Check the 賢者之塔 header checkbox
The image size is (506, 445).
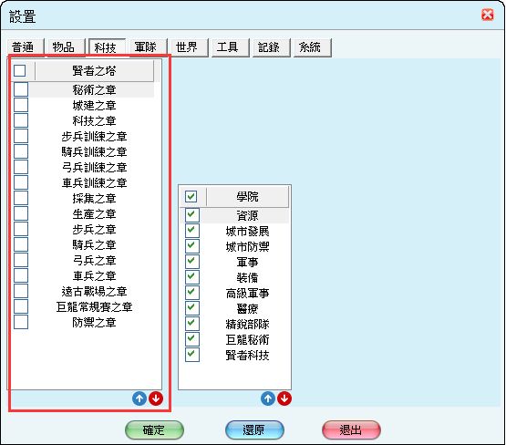[x=20, y=70]
